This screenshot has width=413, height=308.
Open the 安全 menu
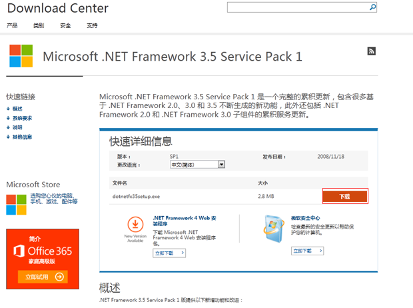65,25
